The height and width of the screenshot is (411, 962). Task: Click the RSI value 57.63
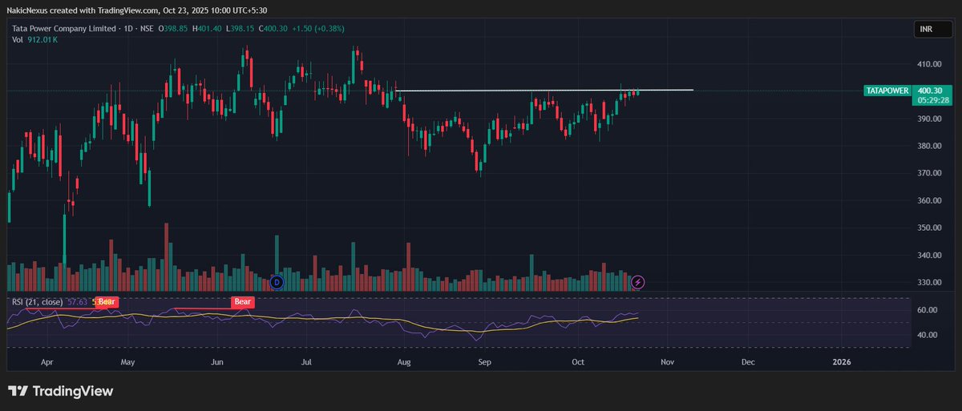coord(79,302)
